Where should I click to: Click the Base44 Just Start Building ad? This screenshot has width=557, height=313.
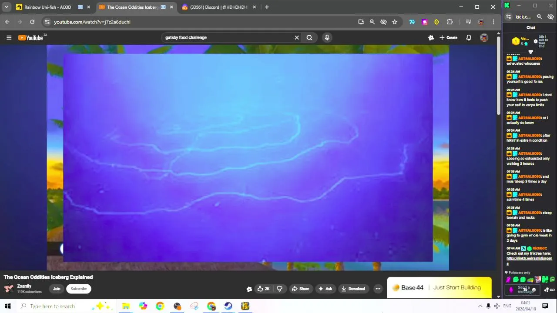tap(440, 288)
